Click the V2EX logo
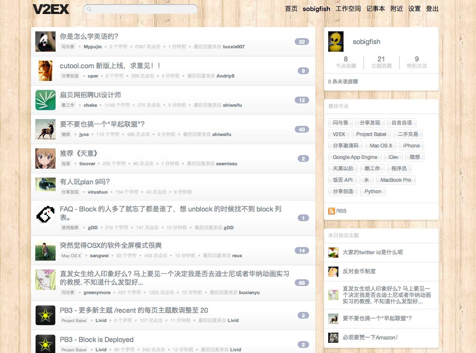Screen dimensions: 476x353 click(51, 9)
